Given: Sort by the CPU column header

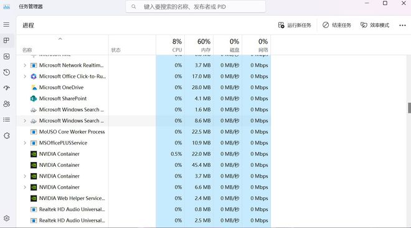Looking at the screenshot, I should (171, 45).
